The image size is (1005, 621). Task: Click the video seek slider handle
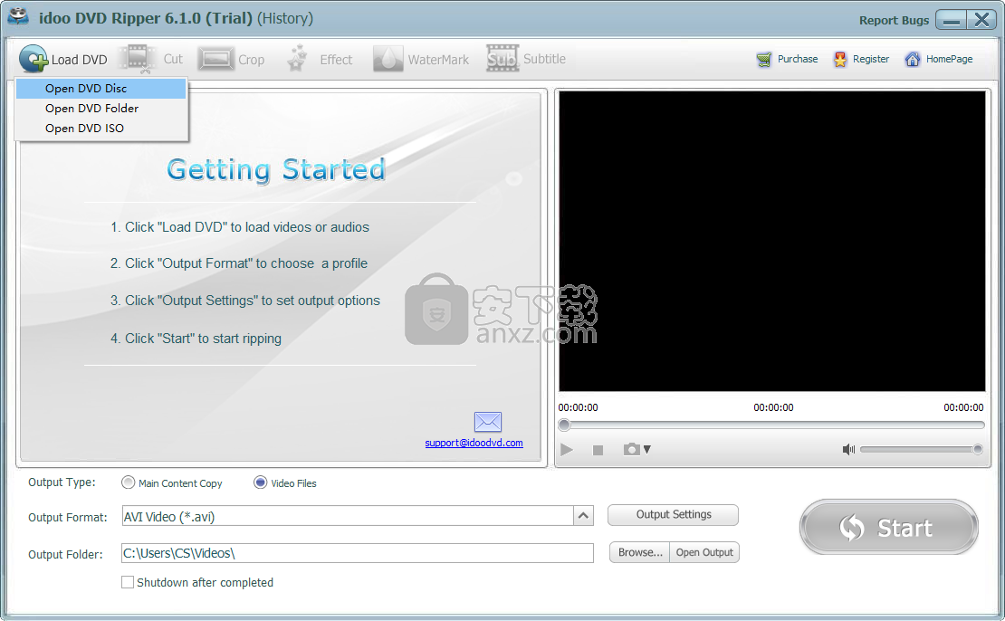pyautogui.click(x=564, y=425)
